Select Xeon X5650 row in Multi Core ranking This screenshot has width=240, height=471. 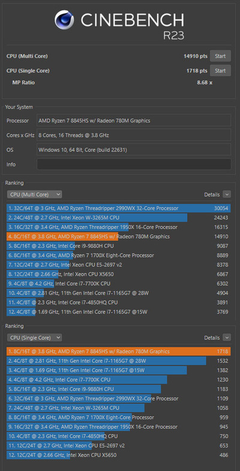click(x=119, y=274)
